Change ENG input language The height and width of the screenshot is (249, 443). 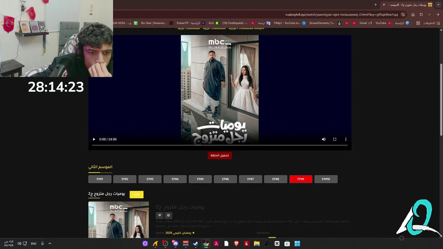pos(34,243)
